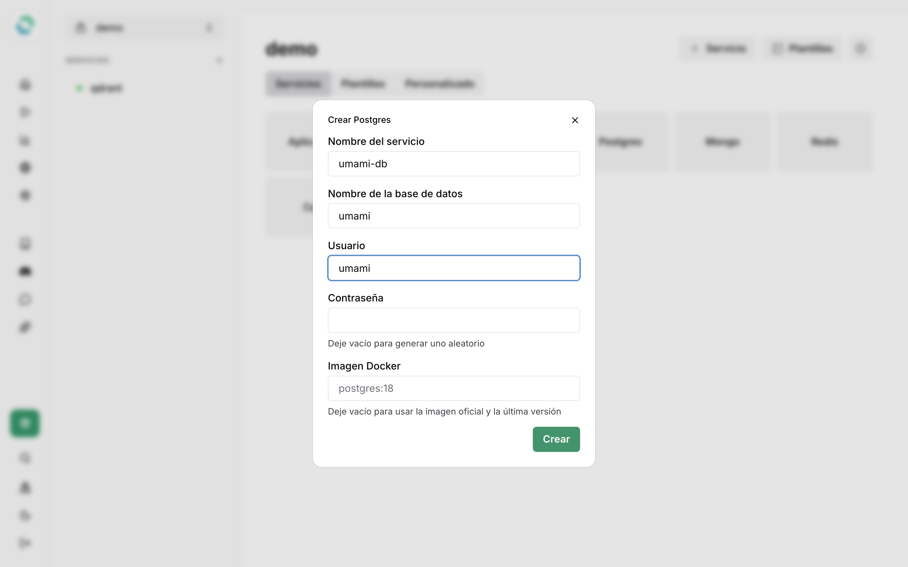
Task: Click the green Crear button
Action: pos(556,439)
